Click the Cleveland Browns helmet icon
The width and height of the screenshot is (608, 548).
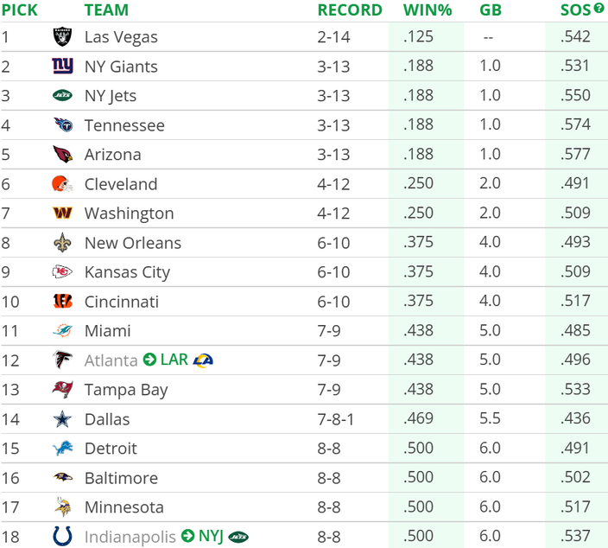(x=62, y=184)
